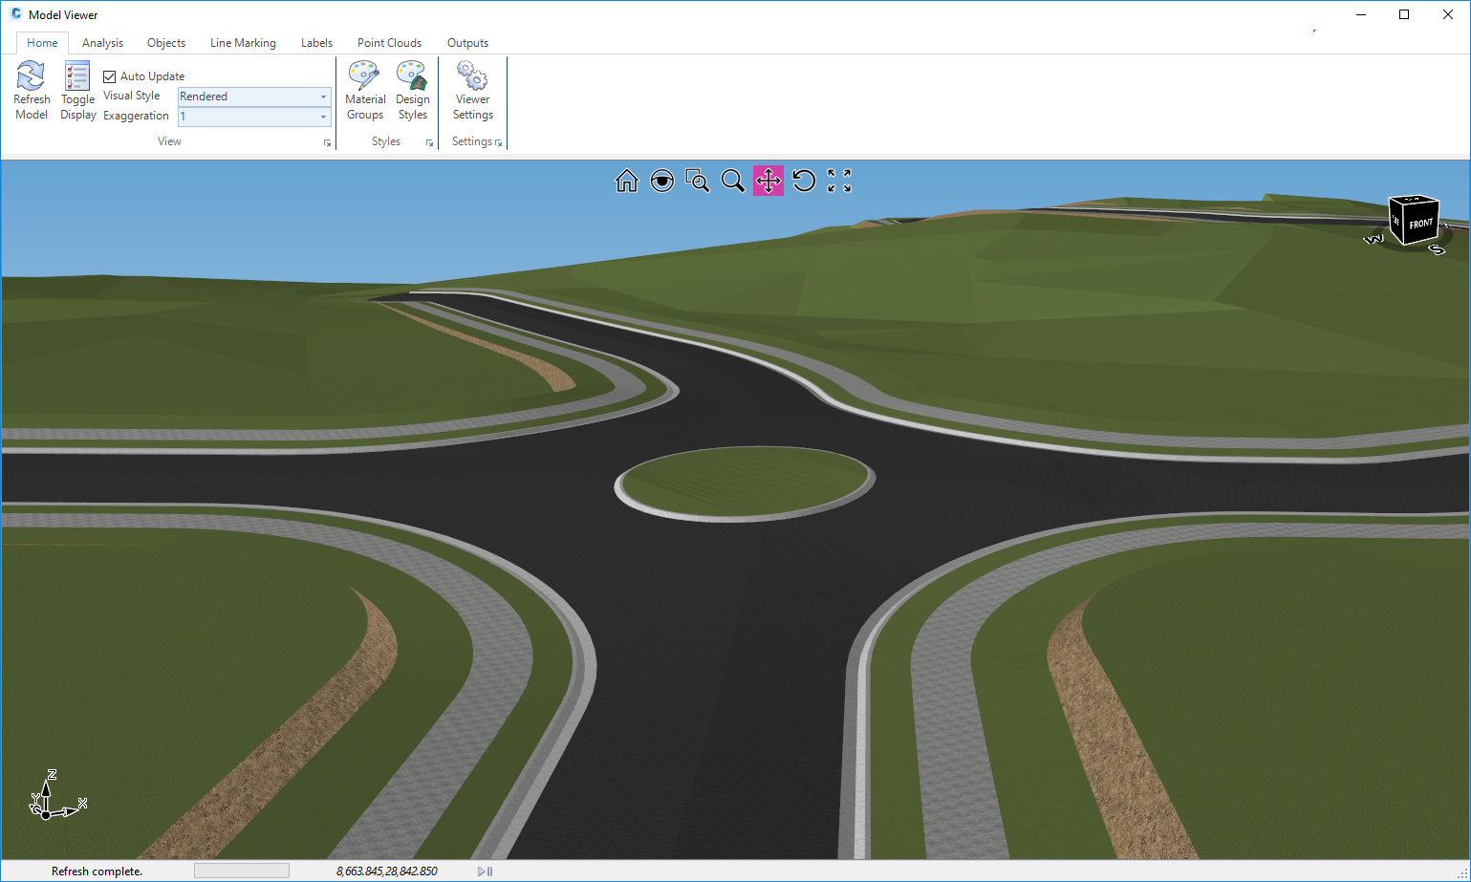The width and height of the screenshot is (1471, 882).
Task: Click the Refresh Model icon
Action: click(x=31, y=76)
